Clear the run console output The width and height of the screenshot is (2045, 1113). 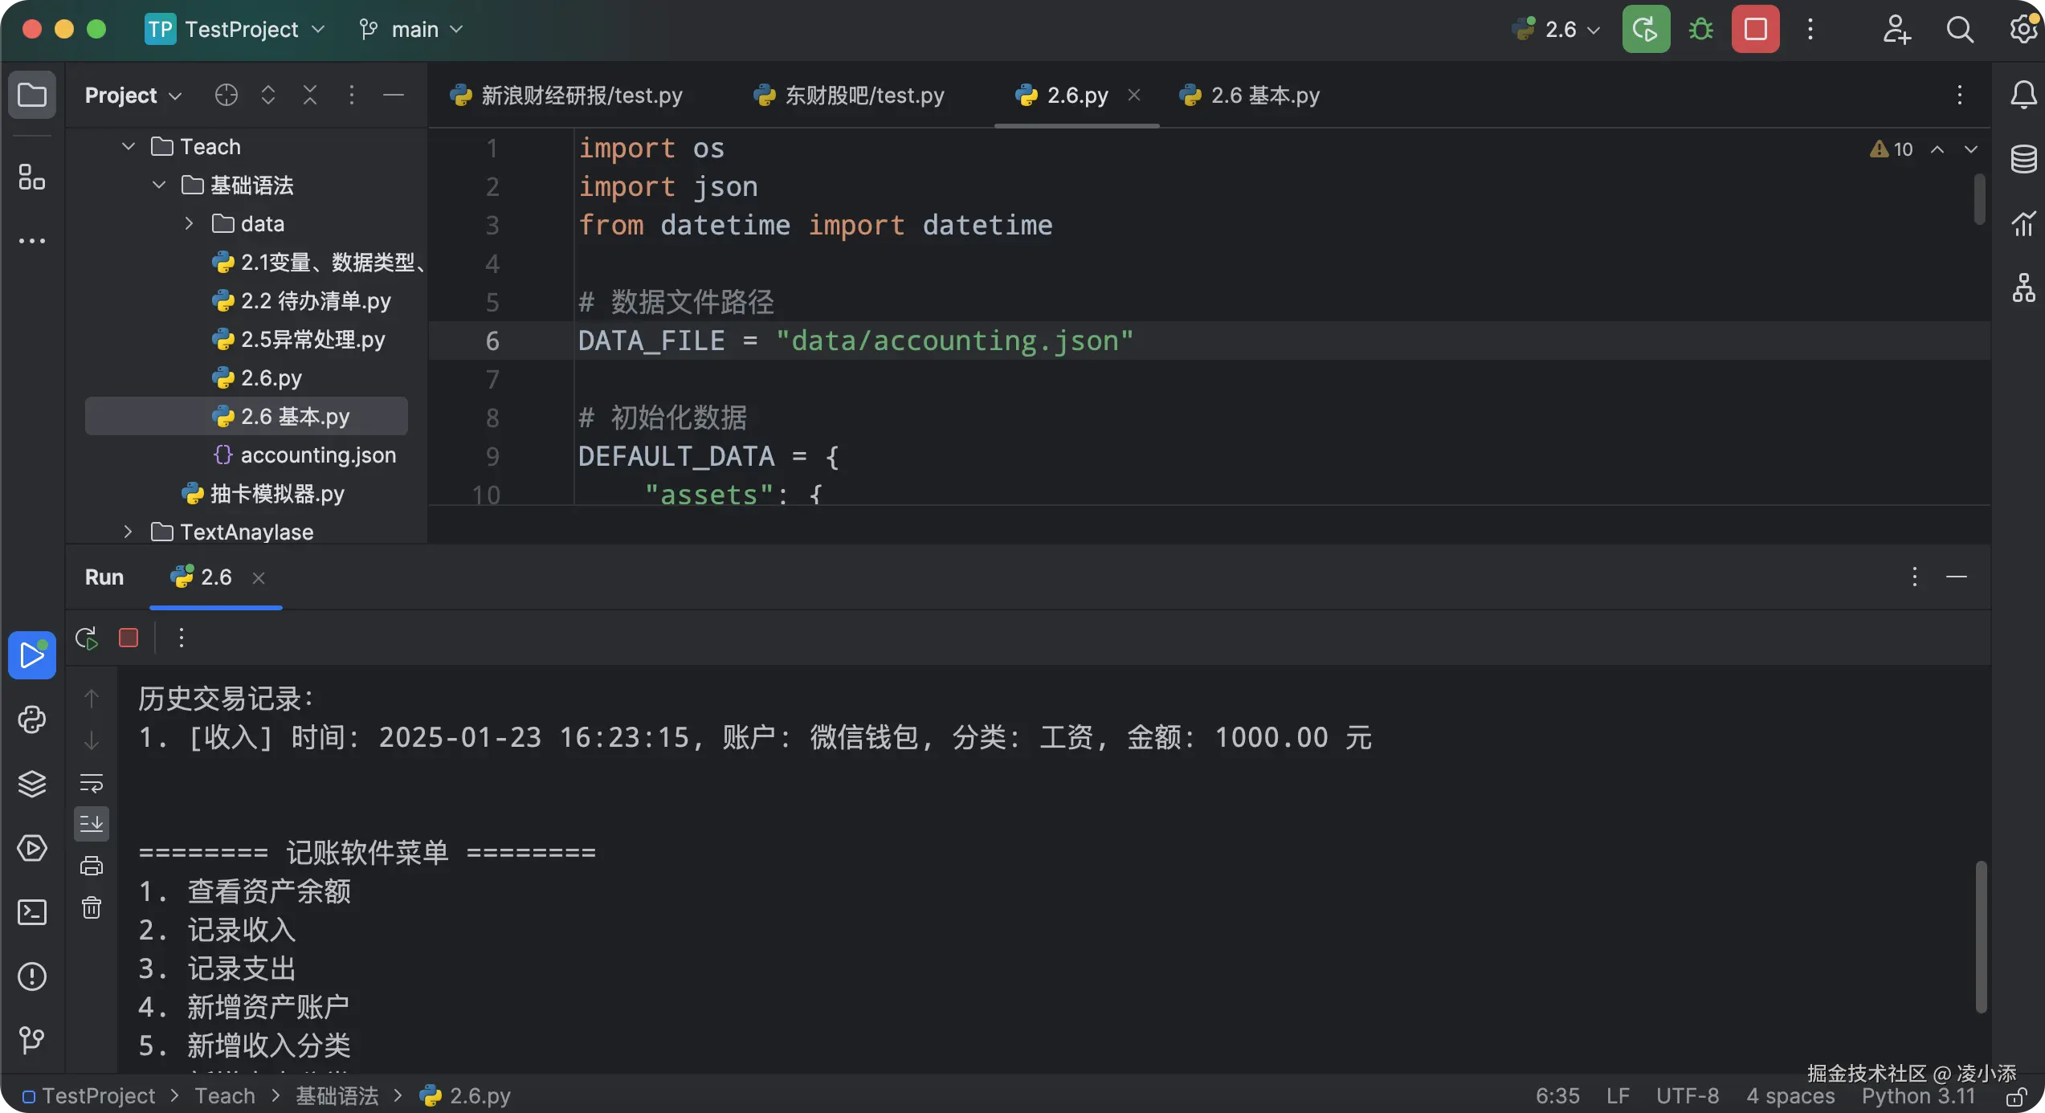[x=92, y=907]
